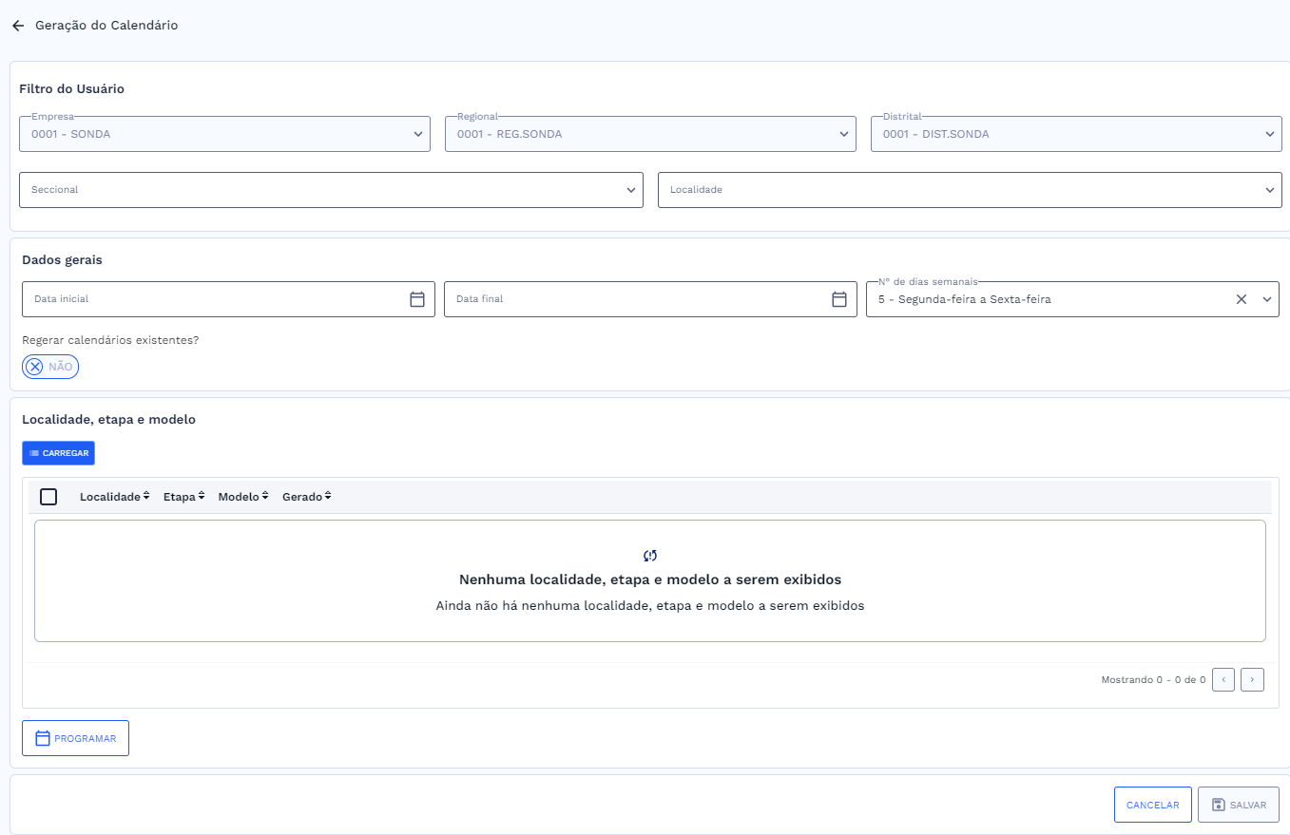The height and width of the screenshot is (835, 1290).
Task: Go to the next table page
Action: coord(1252,679)
